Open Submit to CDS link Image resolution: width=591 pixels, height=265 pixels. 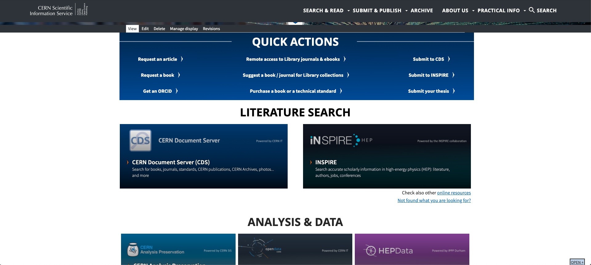[x=428, y=59]
